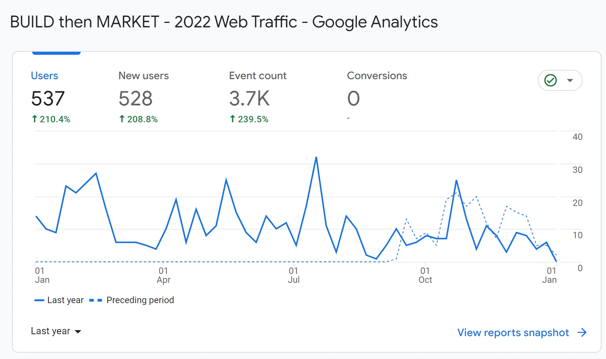606x359 pixels.
Task: Click the green data-quality checkmark icon
Action: click(x=550, y=80)
